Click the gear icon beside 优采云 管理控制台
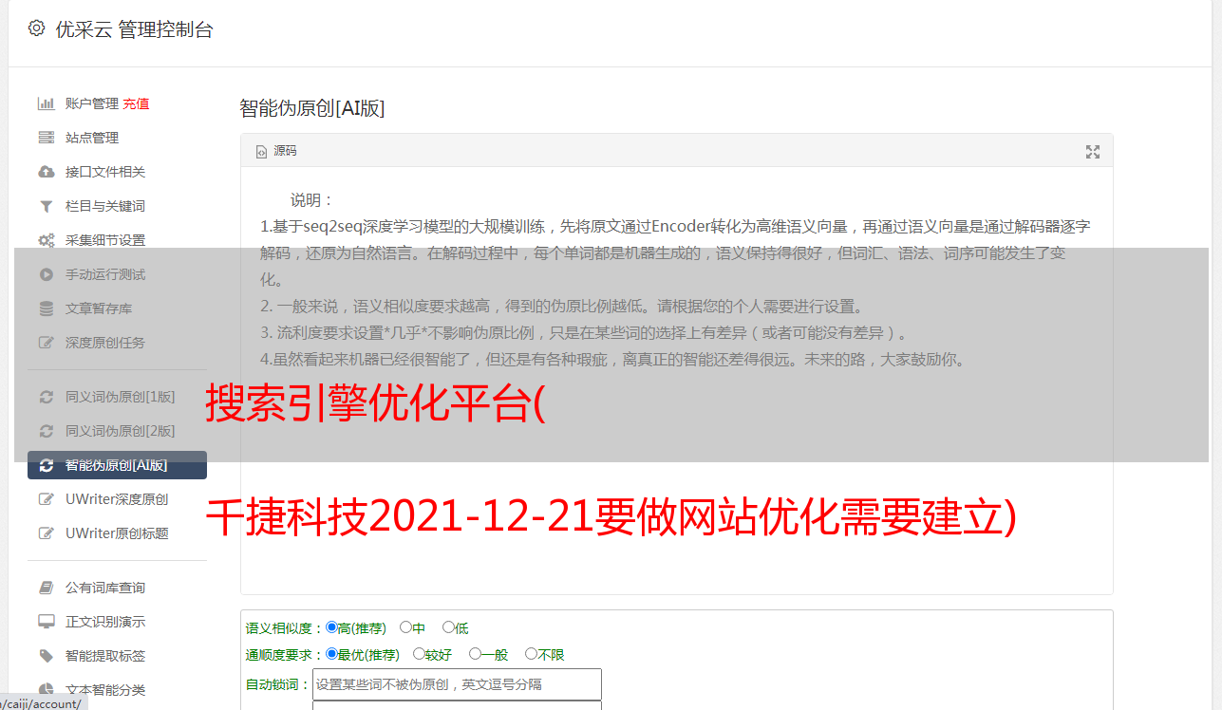Image resolution: width=1222 pixels, height=710 pixels. 36,28
